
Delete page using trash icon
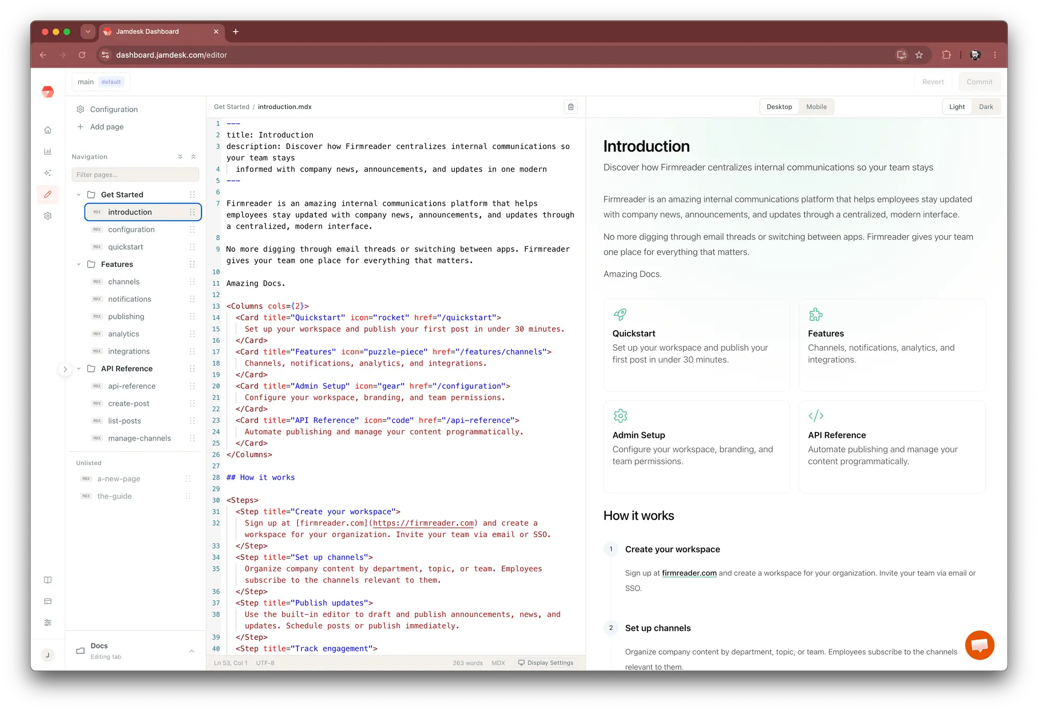coord(571,106)
